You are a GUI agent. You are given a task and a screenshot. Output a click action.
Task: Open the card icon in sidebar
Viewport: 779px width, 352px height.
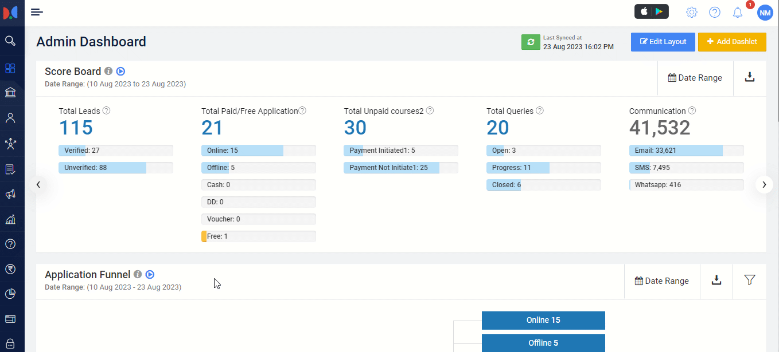(10, 319)
